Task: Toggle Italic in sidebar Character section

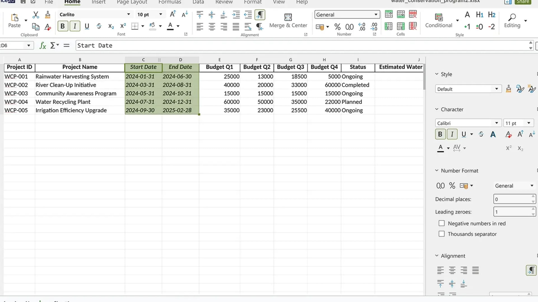Action: (x=452, y=134)
